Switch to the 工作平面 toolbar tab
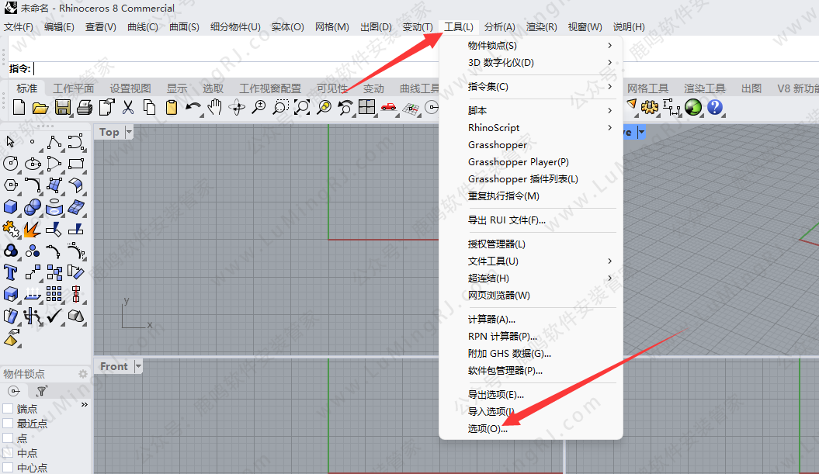Image resolution: width=819 pixels, height=474 pixels. (x=74, y=88)
